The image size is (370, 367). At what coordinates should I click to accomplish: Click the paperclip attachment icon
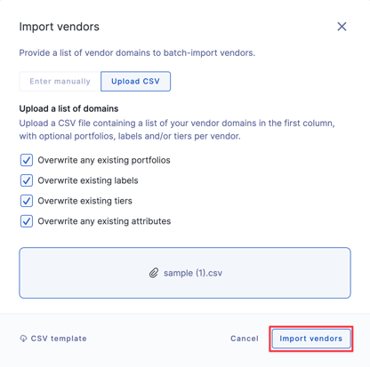(x=154, y=273)
